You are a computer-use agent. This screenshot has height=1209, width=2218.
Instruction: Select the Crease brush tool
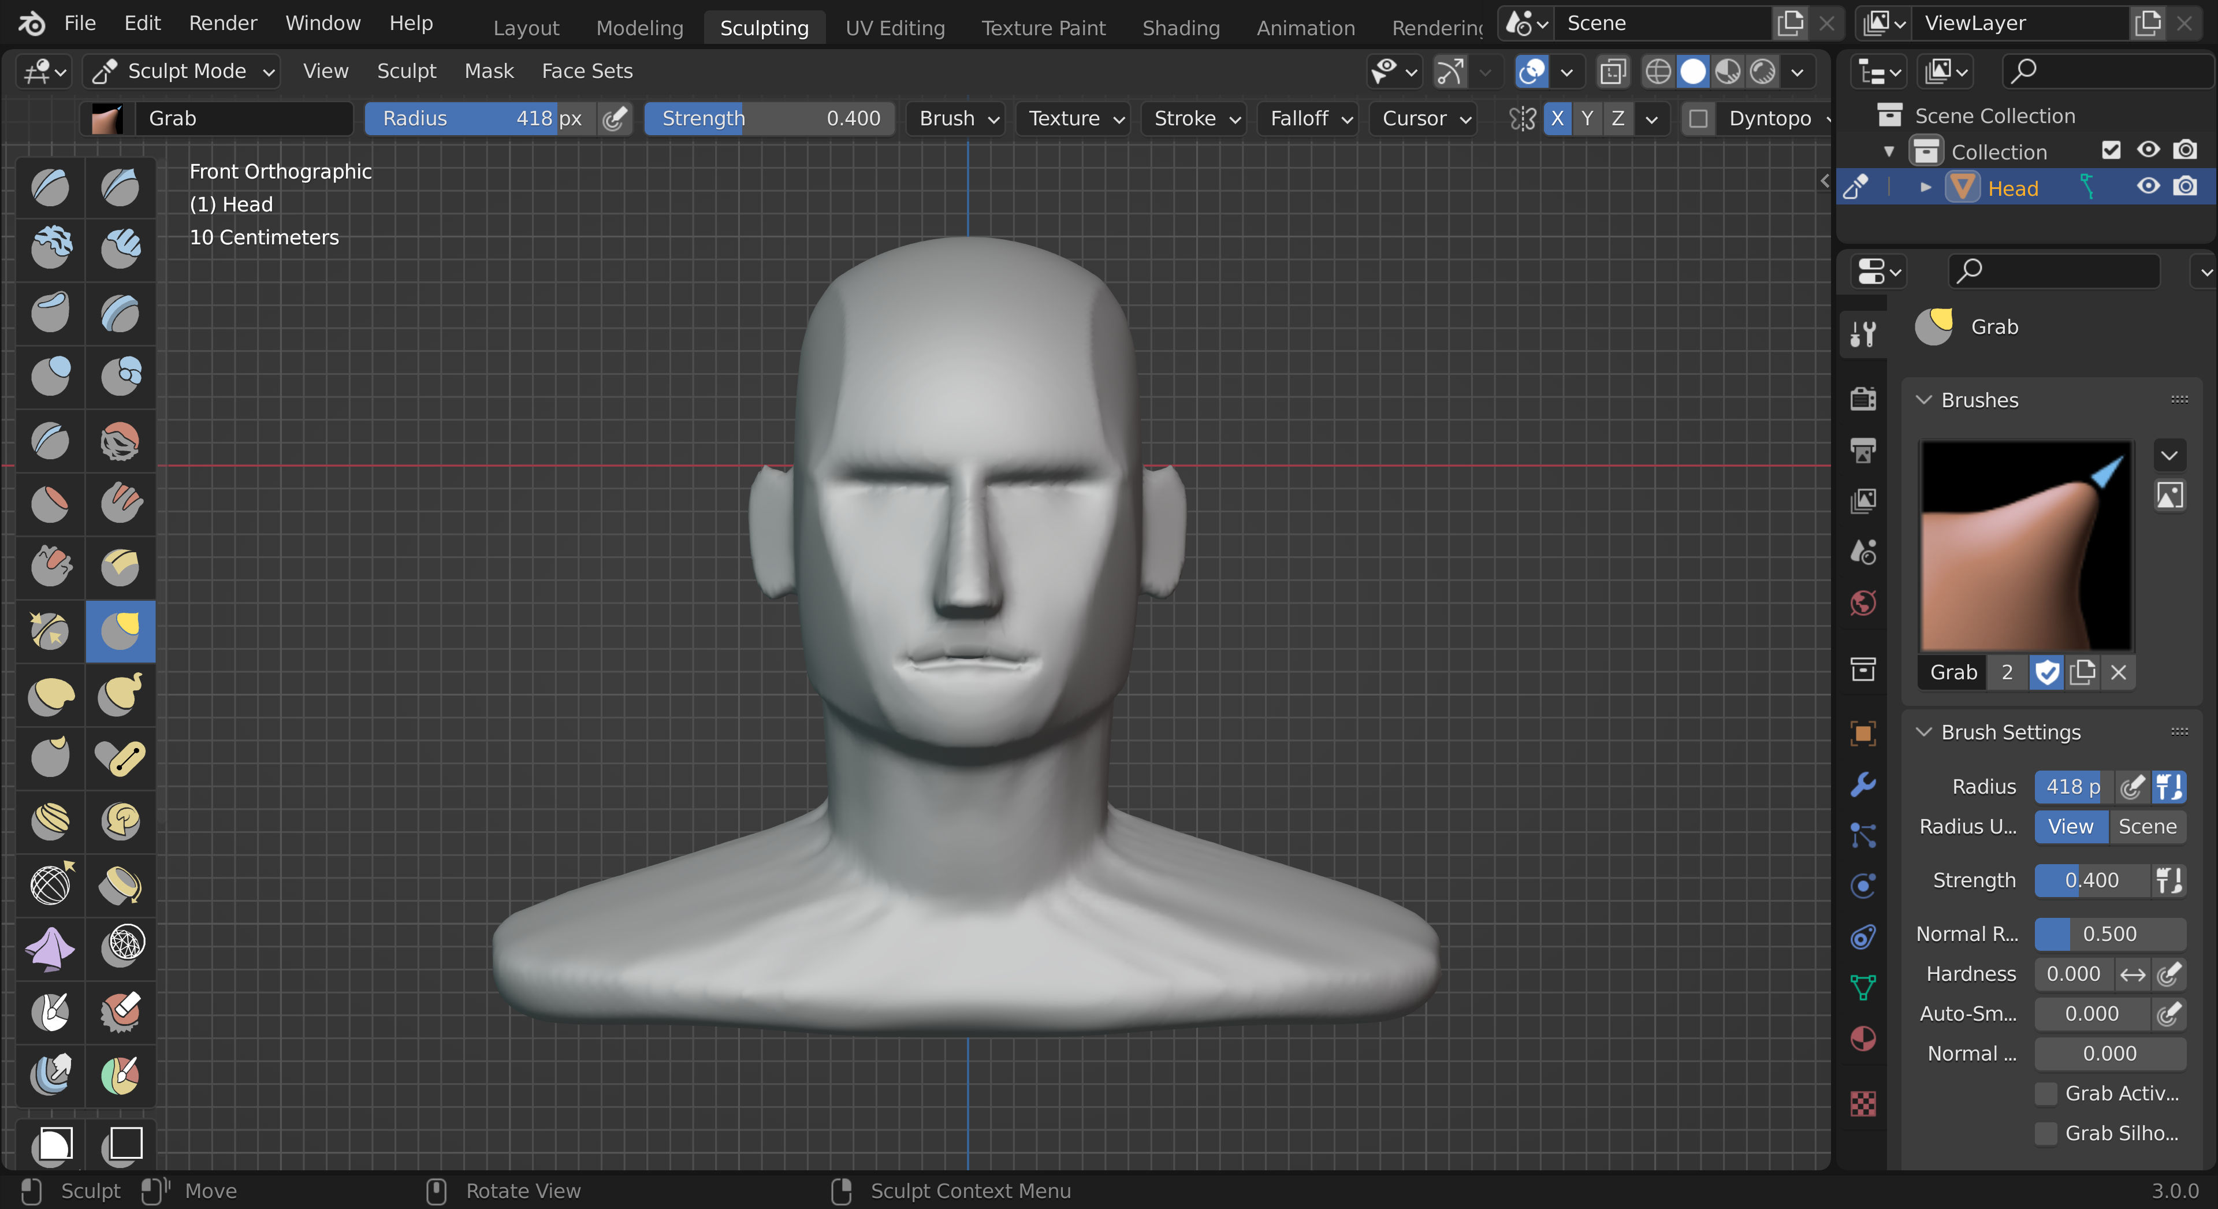50,440
